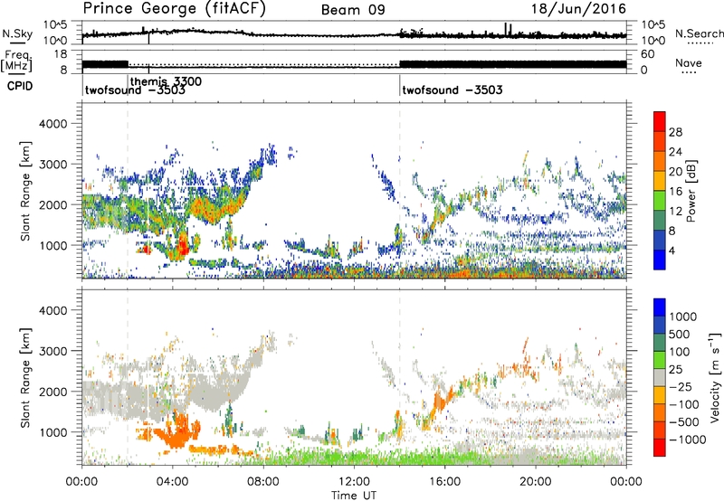Select the 'Beam 09' label

353,10
